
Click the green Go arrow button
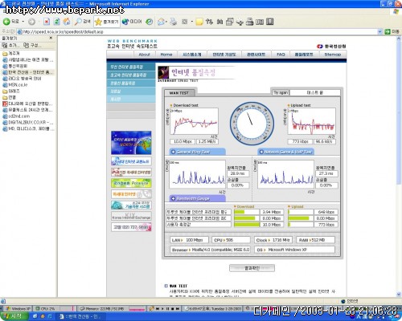(388, 31)
